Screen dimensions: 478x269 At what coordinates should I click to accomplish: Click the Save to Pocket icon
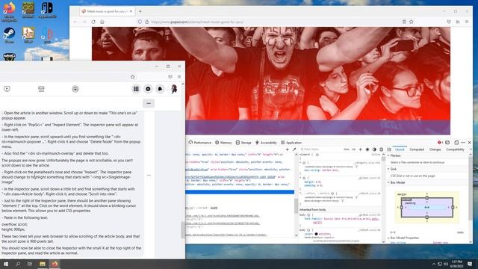pos(449,22)
